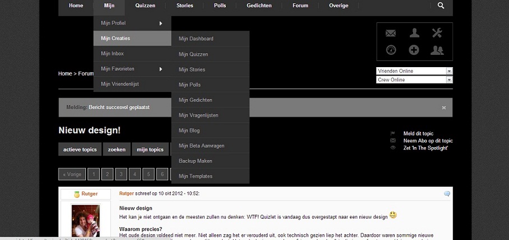Image resolution: width=509 pixels, height=240 pixels.
Task: Select Mijn Stories submenu item
Action: 210,69
